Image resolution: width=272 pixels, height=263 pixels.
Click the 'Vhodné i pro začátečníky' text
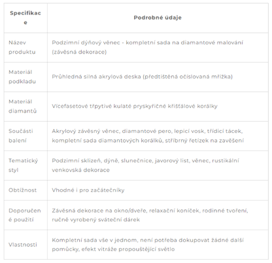pos(88,190)
